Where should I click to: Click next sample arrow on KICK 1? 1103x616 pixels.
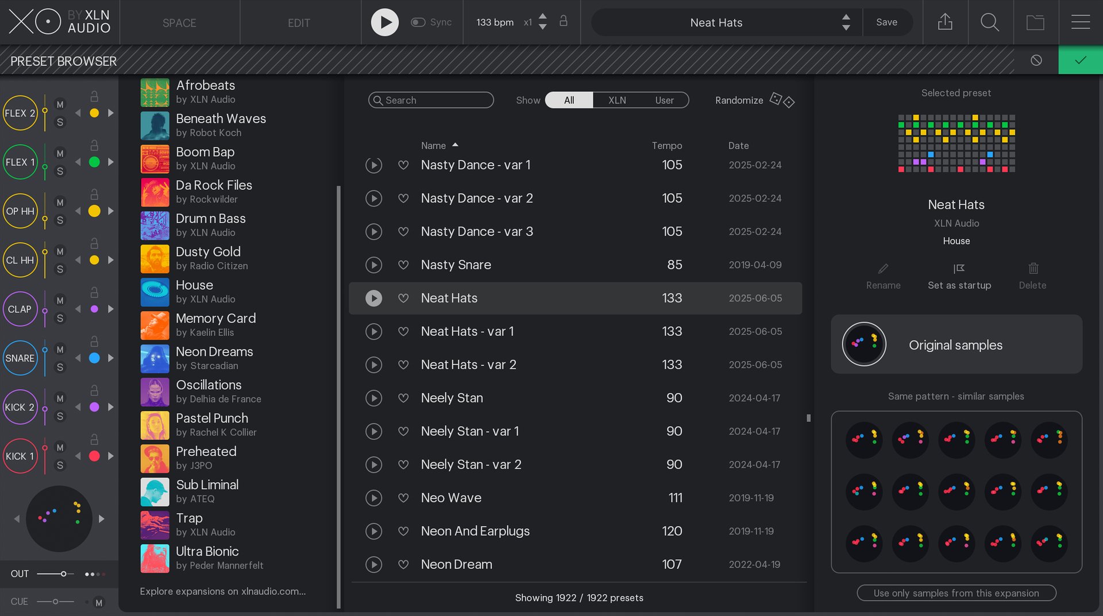pyautogui.click(x=111, y=456)
